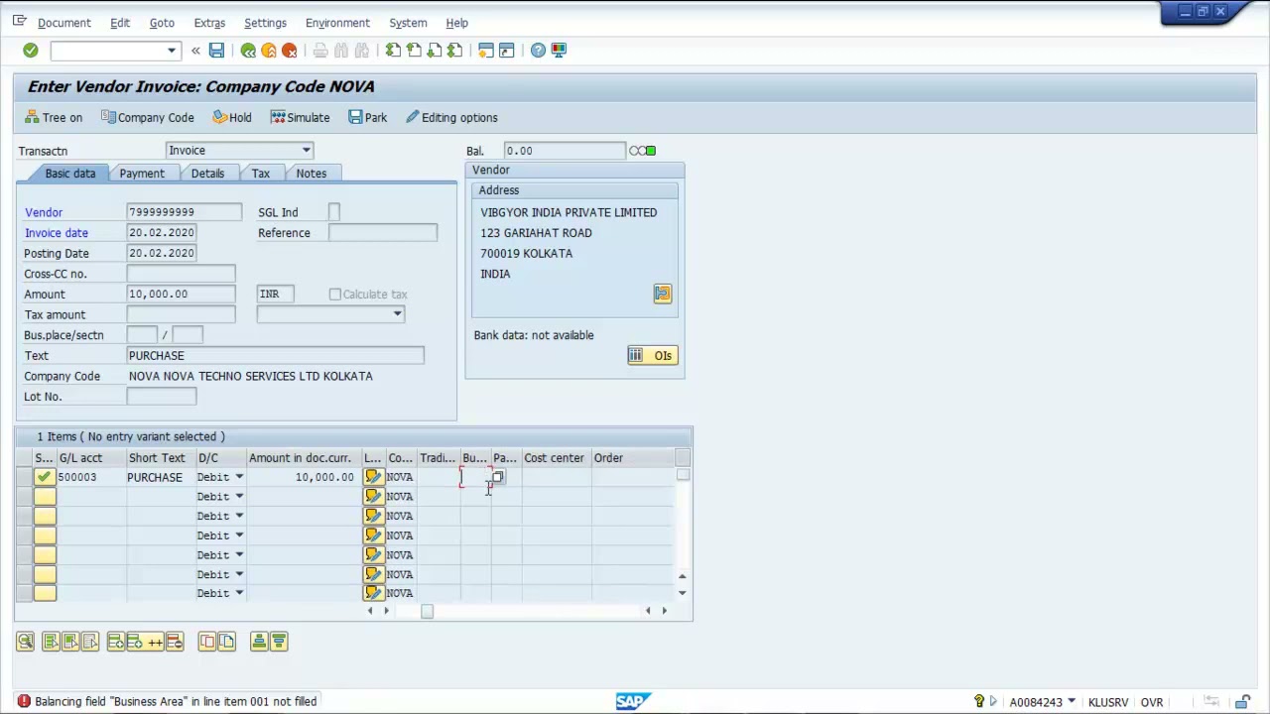Click the Cost center column header
Viewport: 1270px width, 714px height.
556,458
